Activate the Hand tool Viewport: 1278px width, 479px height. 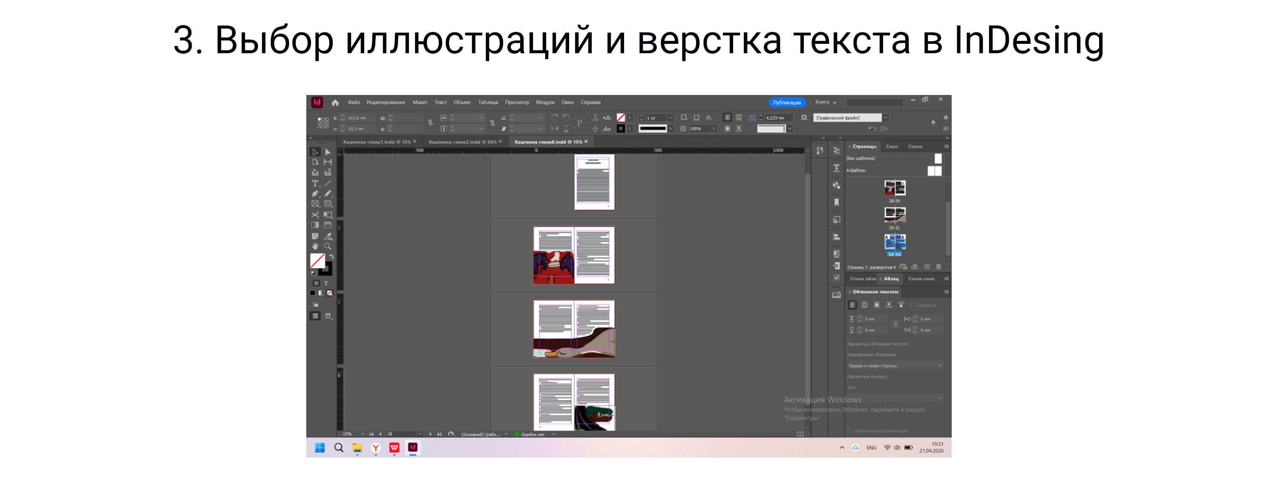click(x=316, y=247)
